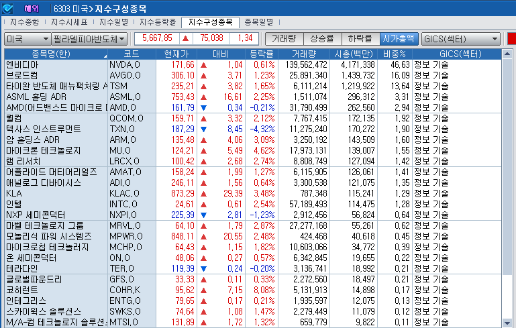Click scrollbar down arrow
The width and height of the screenshot is (516, 328).
click(x=507, y=323)
